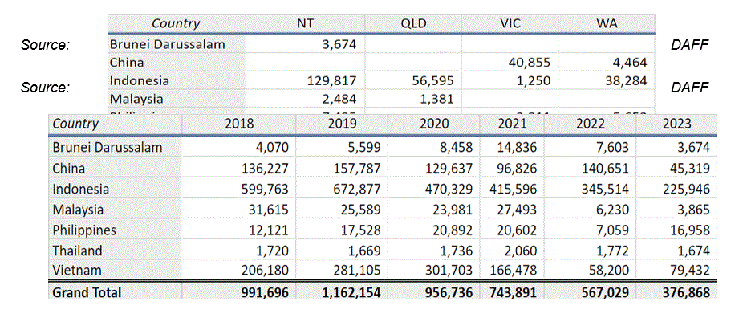The height and width of the screenshot is (318, 743).
Task: Click the 2018 column header
Action: (239, 124)
